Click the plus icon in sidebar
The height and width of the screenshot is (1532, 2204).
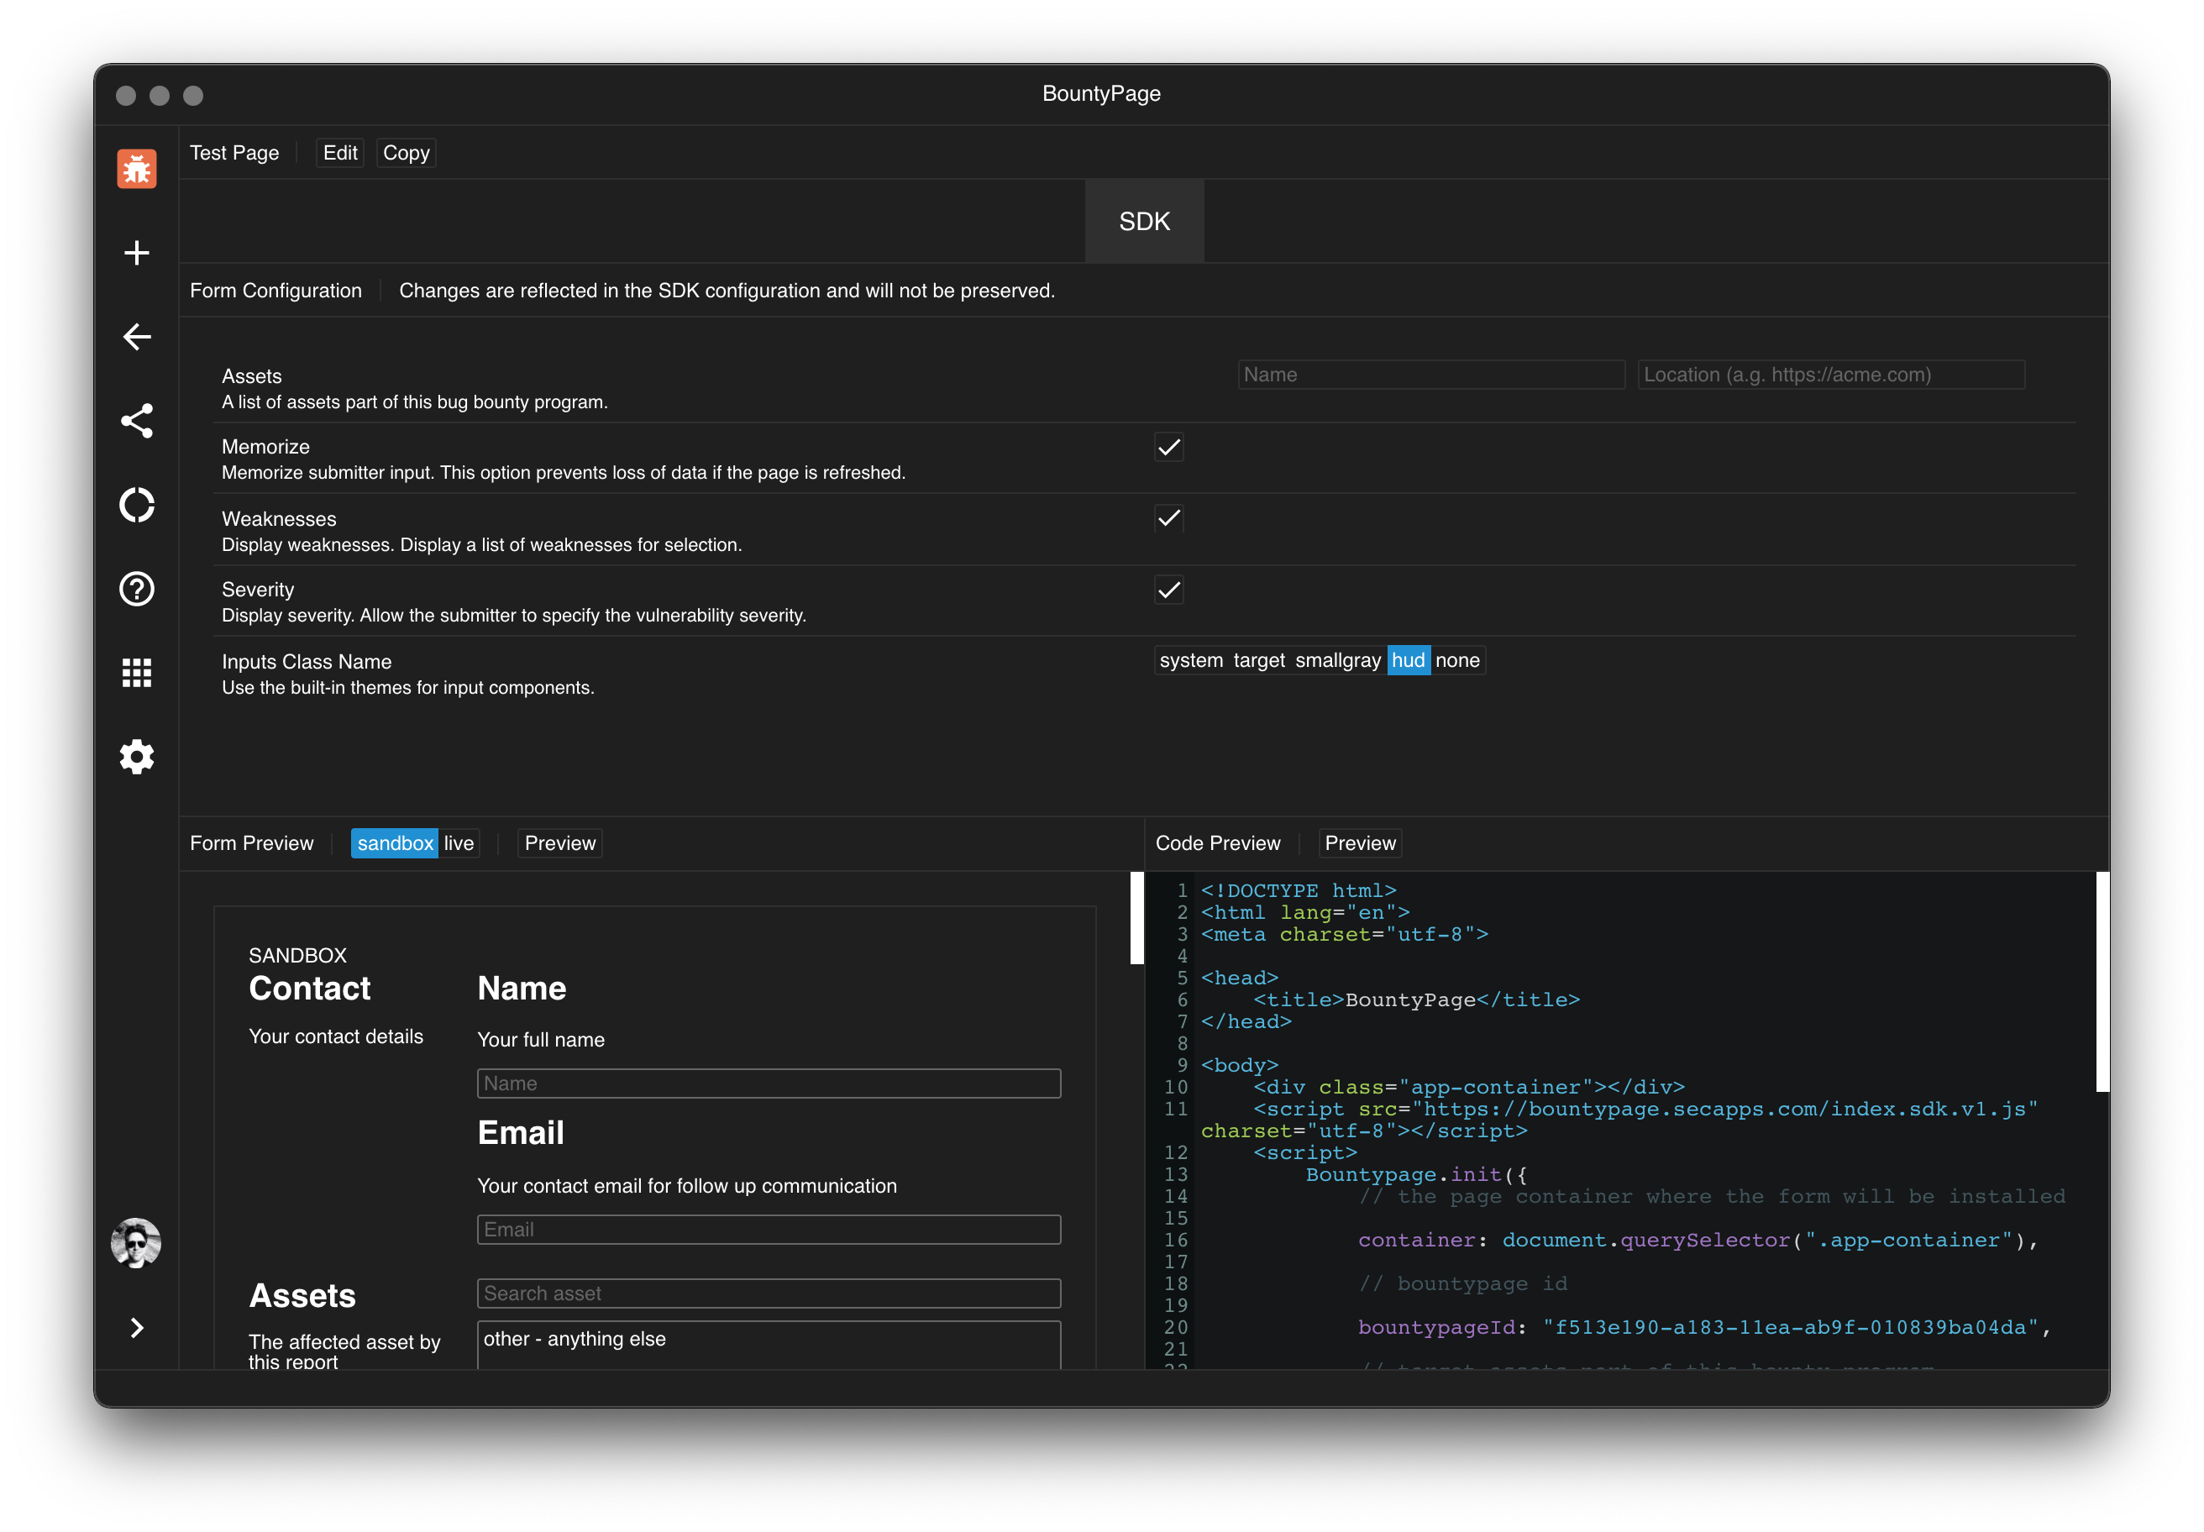point(136,253)
